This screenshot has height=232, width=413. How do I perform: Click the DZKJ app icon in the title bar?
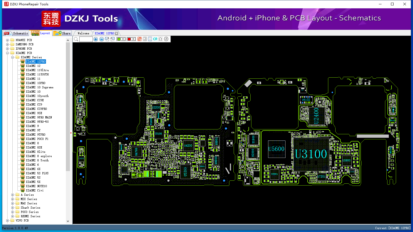6,4
